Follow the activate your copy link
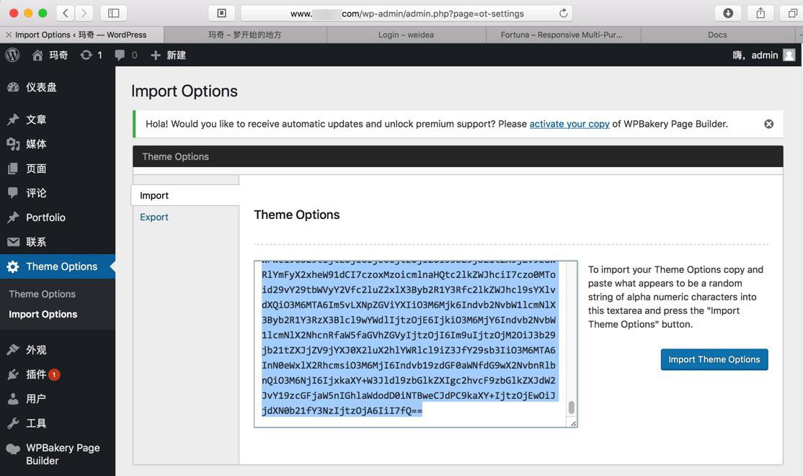 [569, 124]
